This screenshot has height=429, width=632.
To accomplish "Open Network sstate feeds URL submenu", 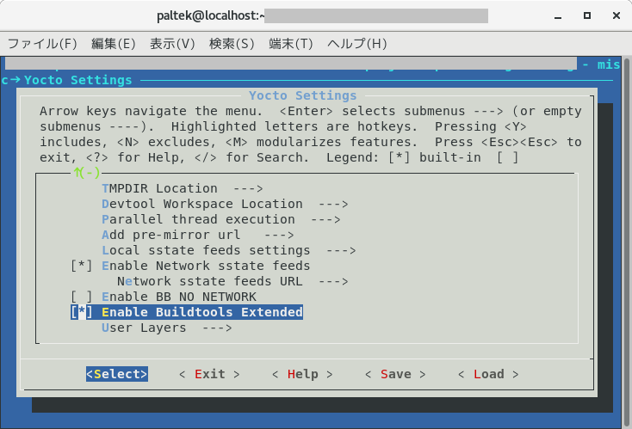I will [x=232, y=281].
